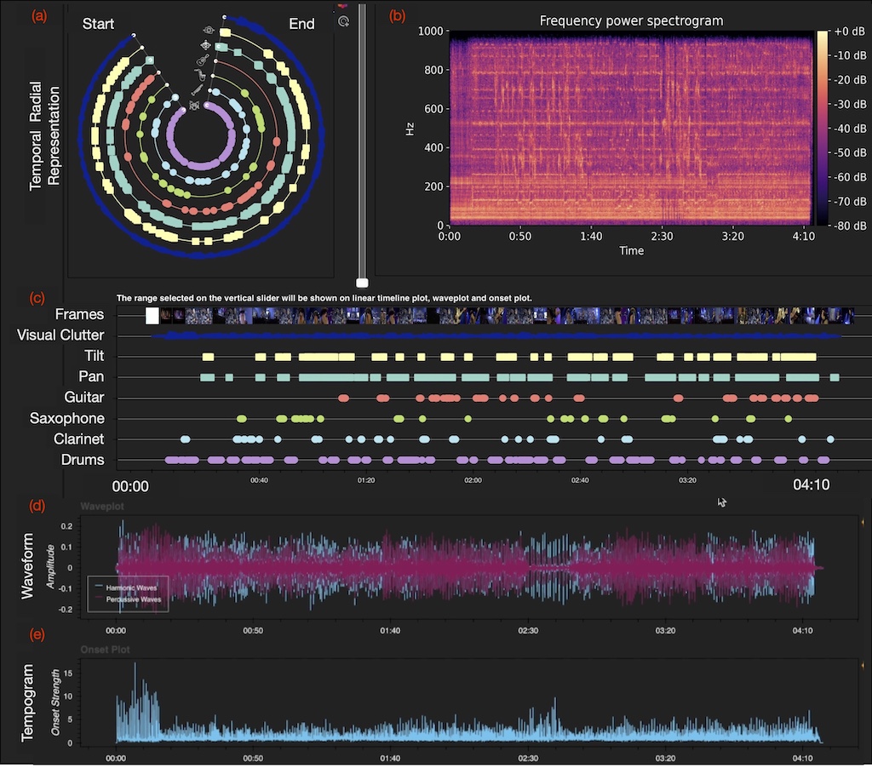Select the Saxophone icon in radial plot

tap(200, 75)
